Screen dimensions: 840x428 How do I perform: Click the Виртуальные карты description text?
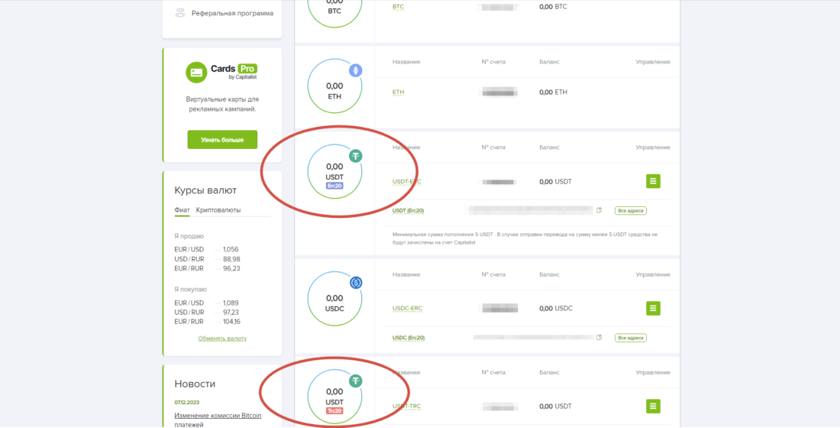(x=222, y=104)
